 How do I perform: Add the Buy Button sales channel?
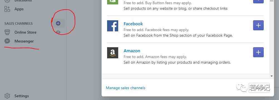pyautogui.click(x=258, y=1)
